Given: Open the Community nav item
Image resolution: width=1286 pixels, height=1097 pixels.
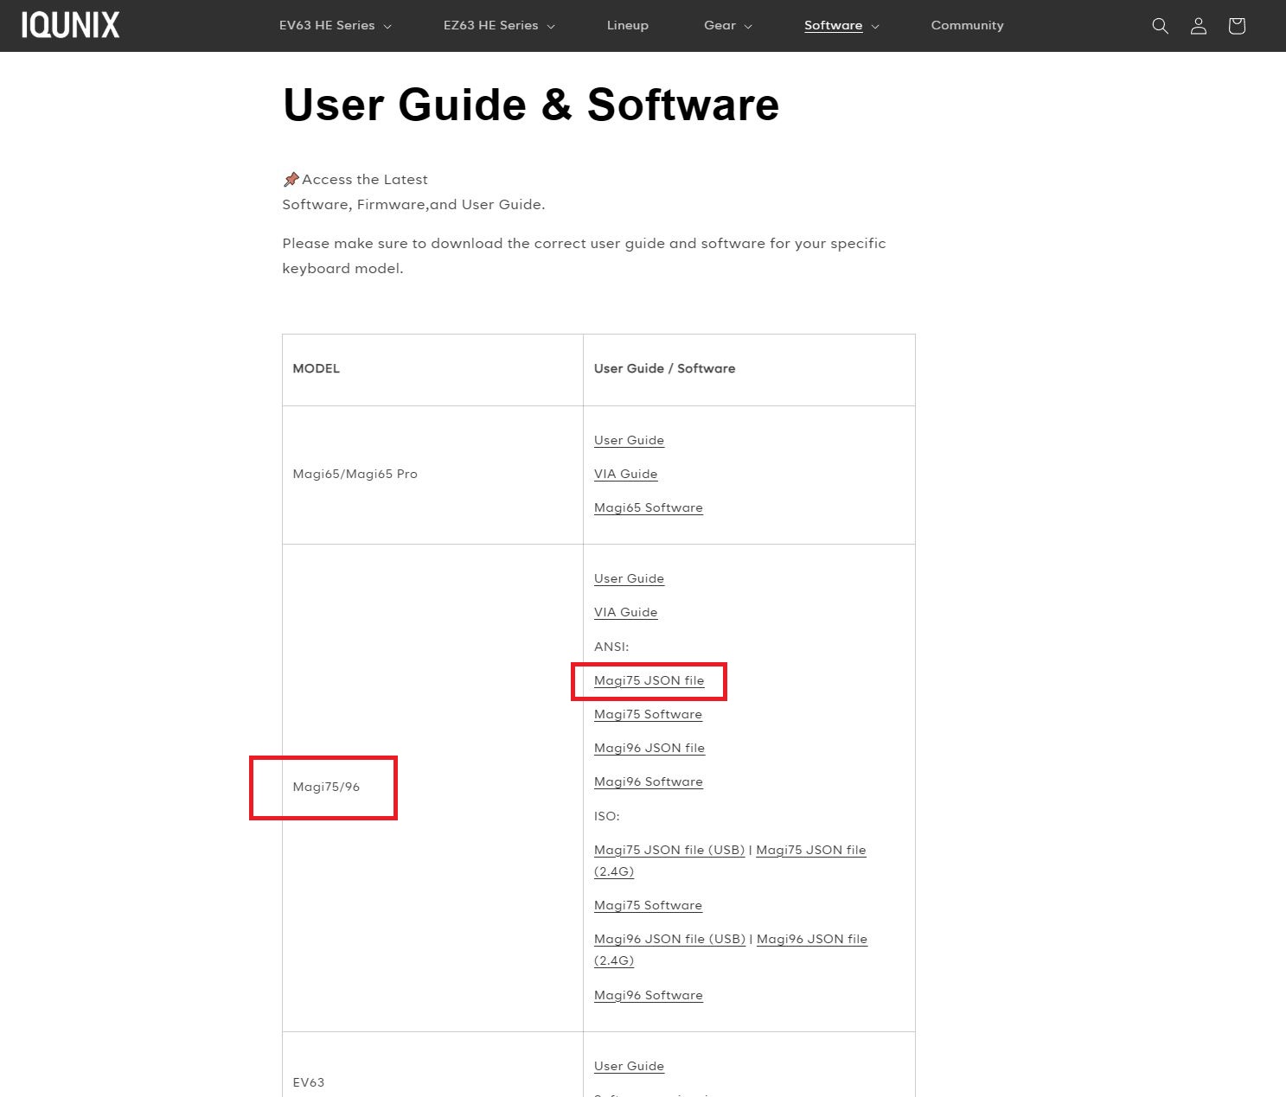Looking at the screenshot, I should tap(967, 26).
